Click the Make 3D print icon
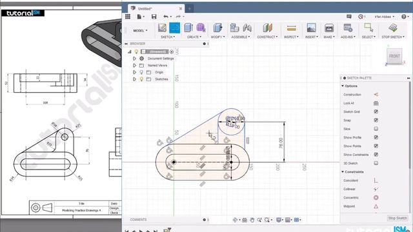The height and width of the screenshot is (232, 413). [328, 28]
